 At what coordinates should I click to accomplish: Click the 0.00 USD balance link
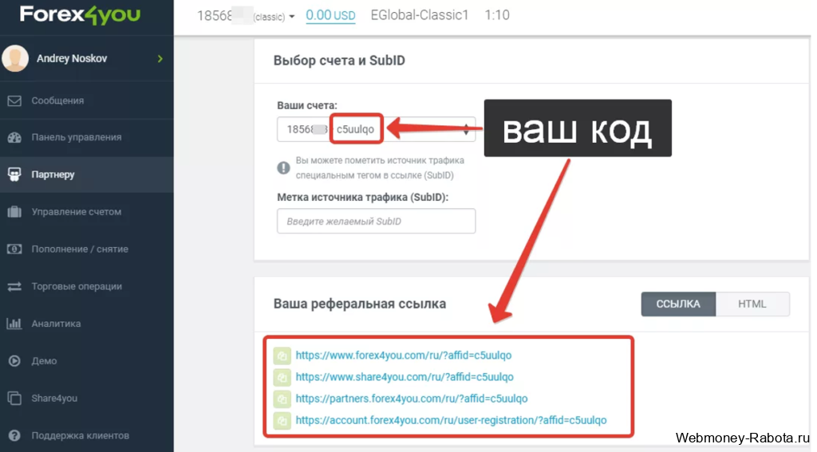(330, 15)
